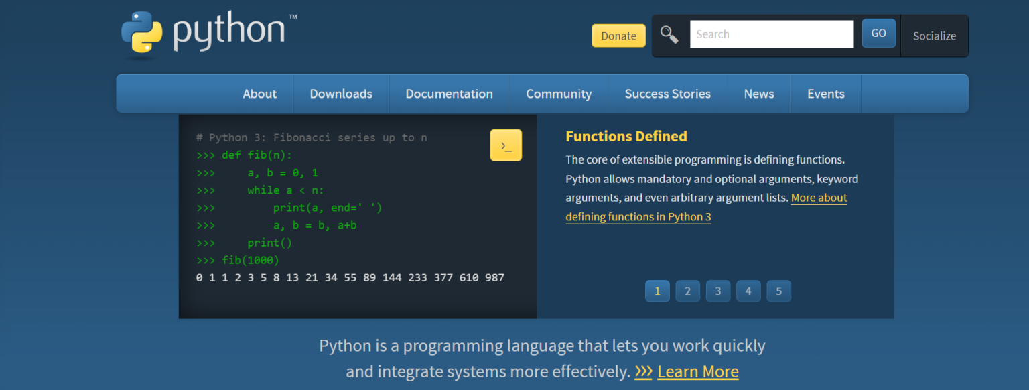This screenshot has height=390, width=1029.
Task: Switch to slide 2 of code examples
Action: click(687, 291)
